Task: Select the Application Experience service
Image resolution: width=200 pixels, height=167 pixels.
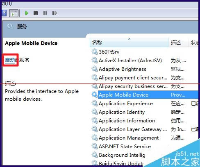Action: click(x=145, y=104)
